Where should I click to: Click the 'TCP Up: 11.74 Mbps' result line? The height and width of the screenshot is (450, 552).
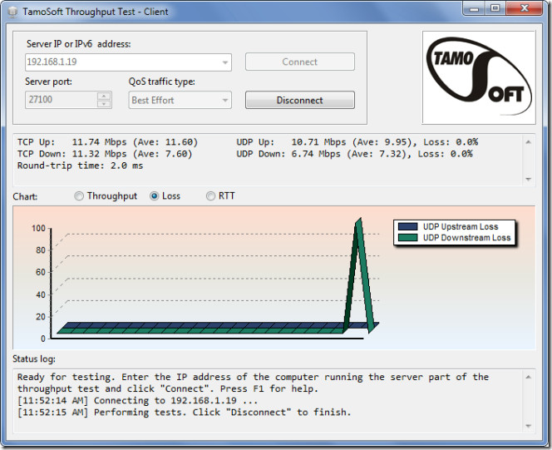click(x=108, y=142)
